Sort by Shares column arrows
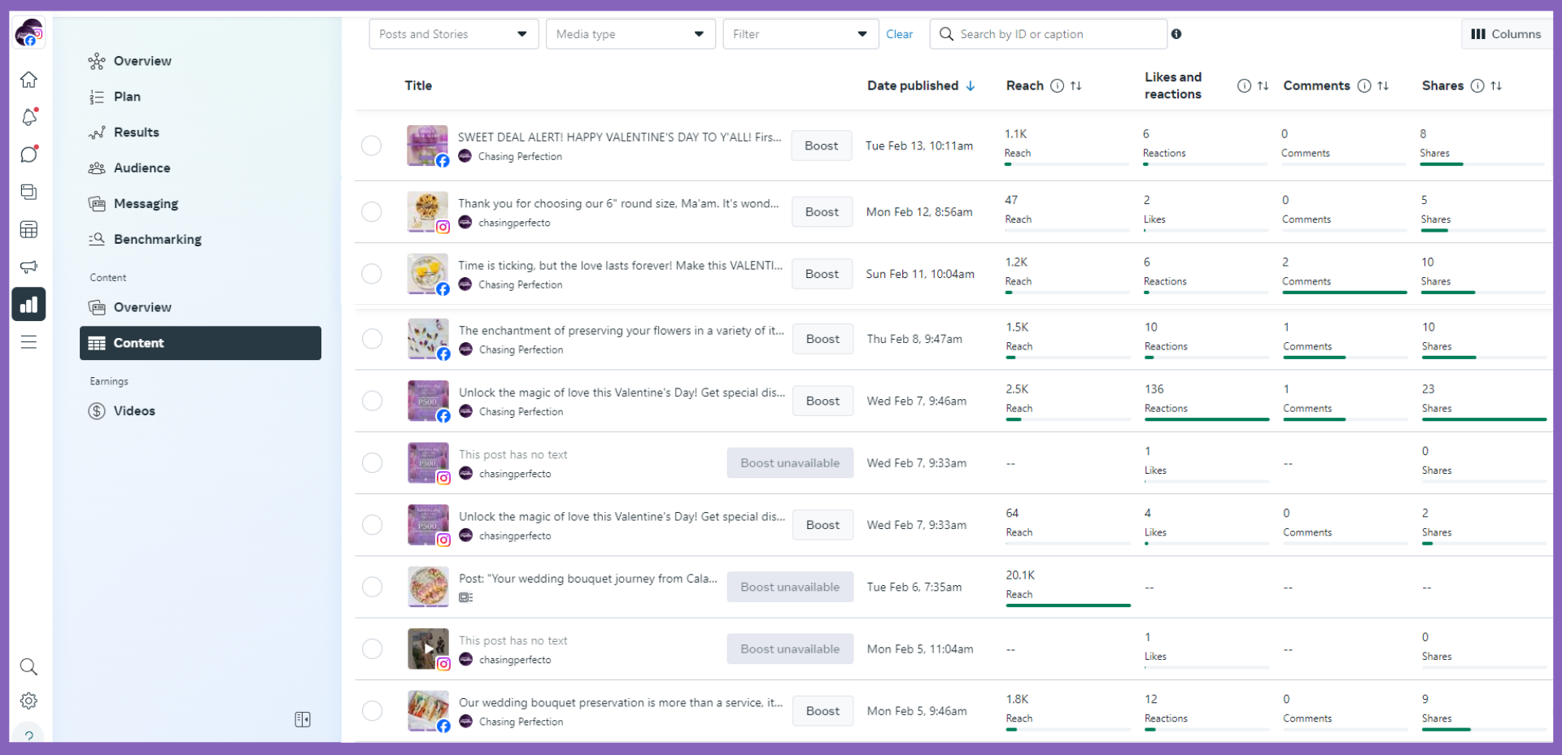This screenshot has width=1562, height=755. click(1496, 86)
